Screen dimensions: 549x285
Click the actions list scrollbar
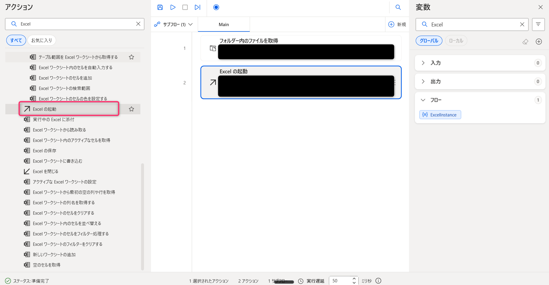pos(143,217)
